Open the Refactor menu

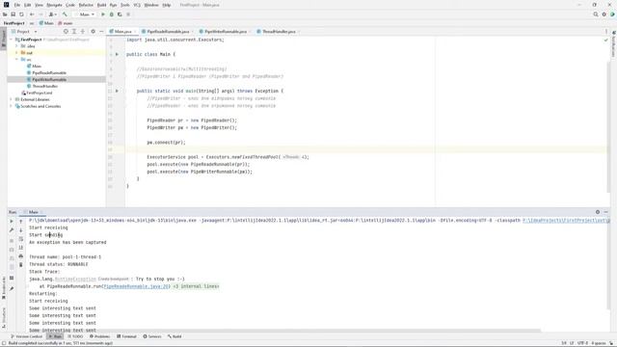[x=86, y=5]
